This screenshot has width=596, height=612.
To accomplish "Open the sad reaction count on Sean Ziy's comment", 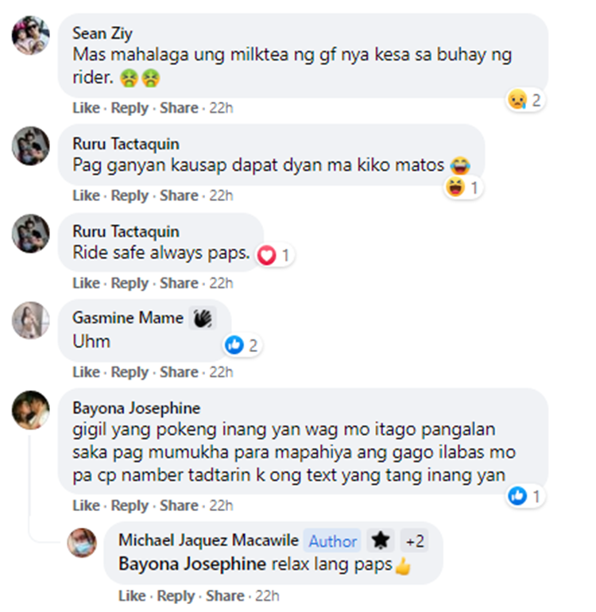I will [525, 100].
